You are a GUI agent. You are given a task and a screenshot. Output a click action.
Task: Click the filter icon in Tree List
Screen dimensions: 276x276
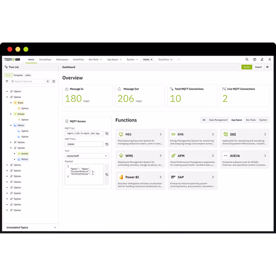click(x=7, y=81)
